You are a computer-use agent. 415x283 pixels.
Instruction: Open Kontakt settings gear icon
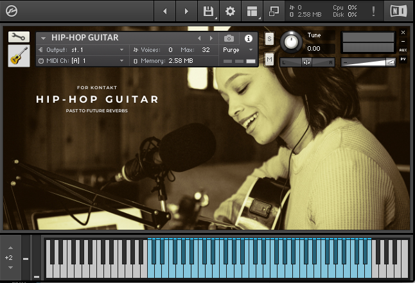230,11
